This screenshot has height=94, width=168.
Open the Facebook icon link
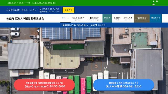[154, 1]
